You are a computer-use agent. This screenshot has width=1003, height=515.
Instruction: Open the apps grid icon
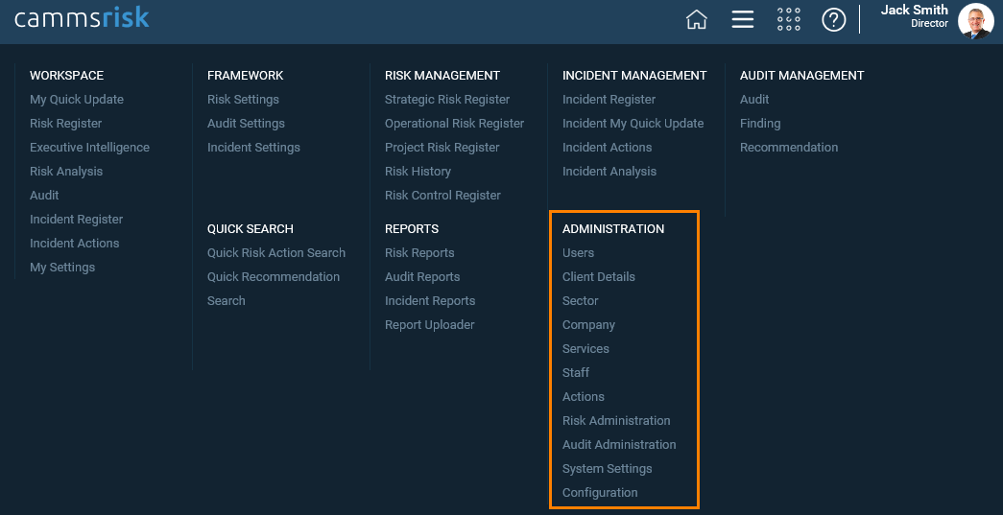pos(789,20)
